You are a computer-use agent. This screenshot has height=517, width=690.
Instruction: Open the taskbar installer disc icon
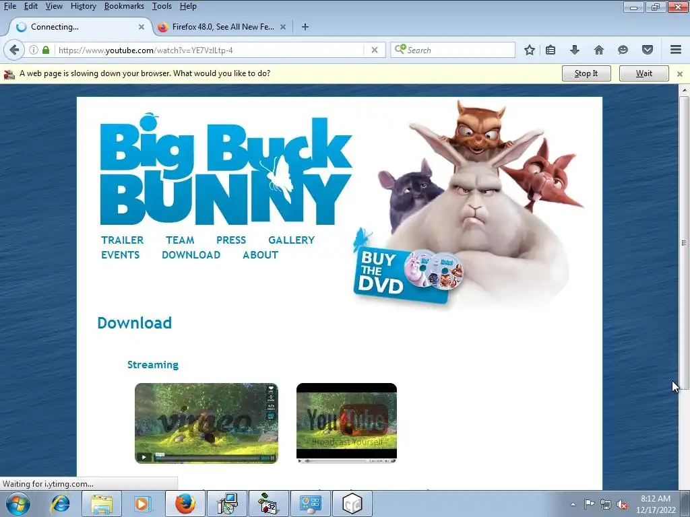(227, 504)
